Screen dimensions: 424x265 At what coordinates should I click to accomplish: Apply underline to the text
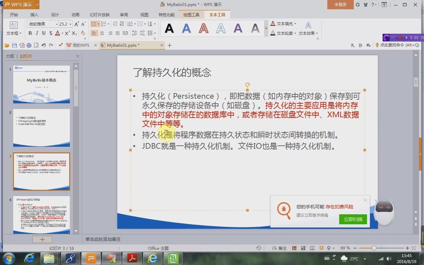pyautogui.click(x=43, y=33)
